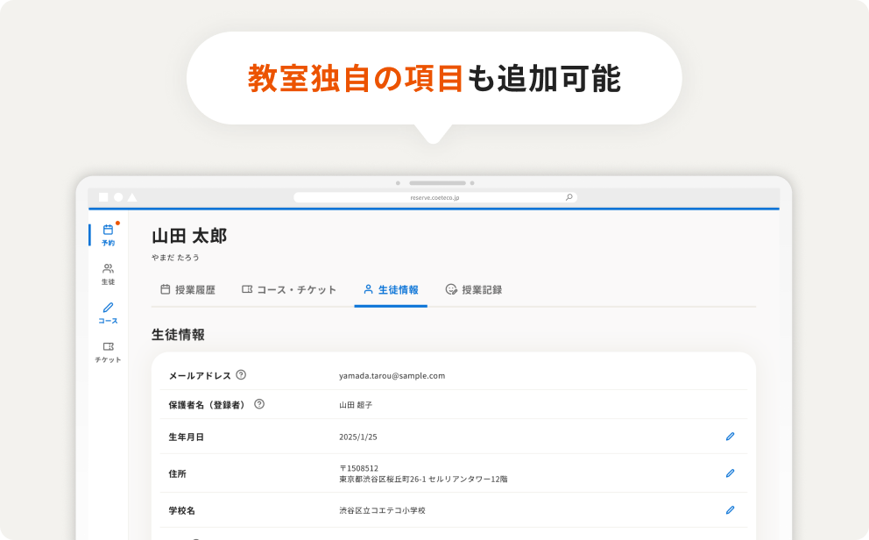Image resolution: width=869 pixels, height=540 pixels.
Task: Show help for 保護者名（登録者） question icon
Action: (258, 404)
